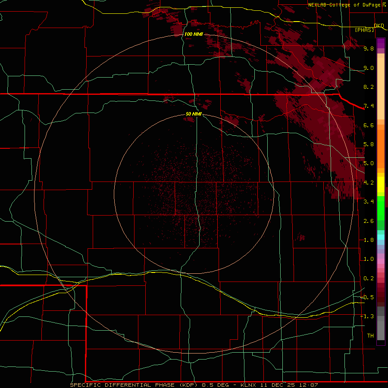This screenshot has height=388, width=388.
Task: Click the [PHAS] units label
Action: (x=364, y=30)
